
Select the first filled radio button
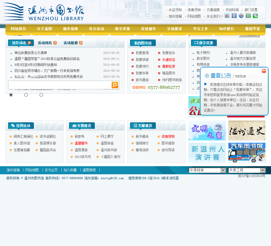pos(11,95)
